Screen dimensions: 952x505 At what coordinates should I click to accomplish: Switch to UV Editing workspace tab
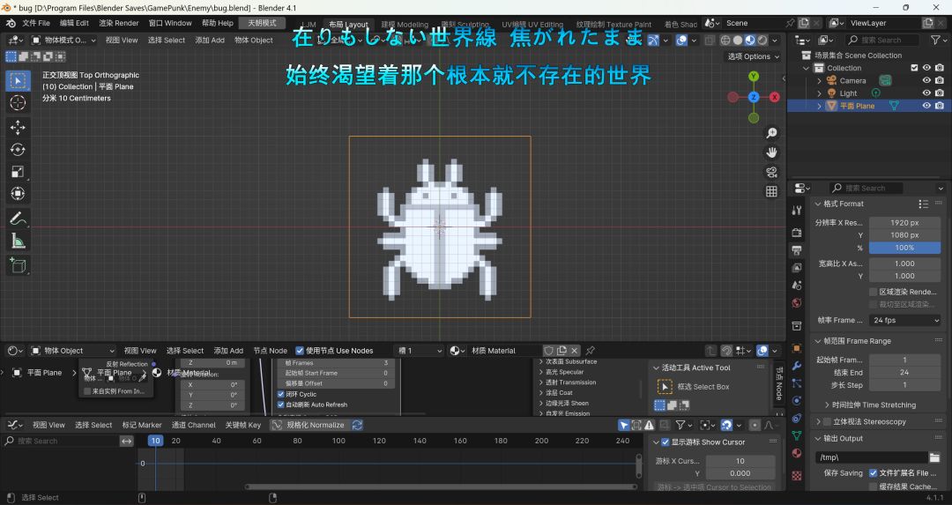532,25
